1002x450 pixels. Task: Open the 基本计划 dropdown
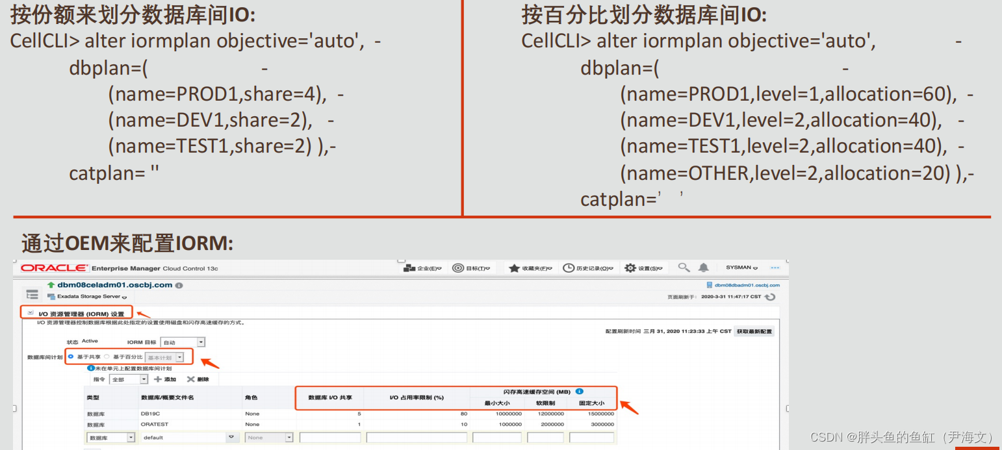coord(165,357)
